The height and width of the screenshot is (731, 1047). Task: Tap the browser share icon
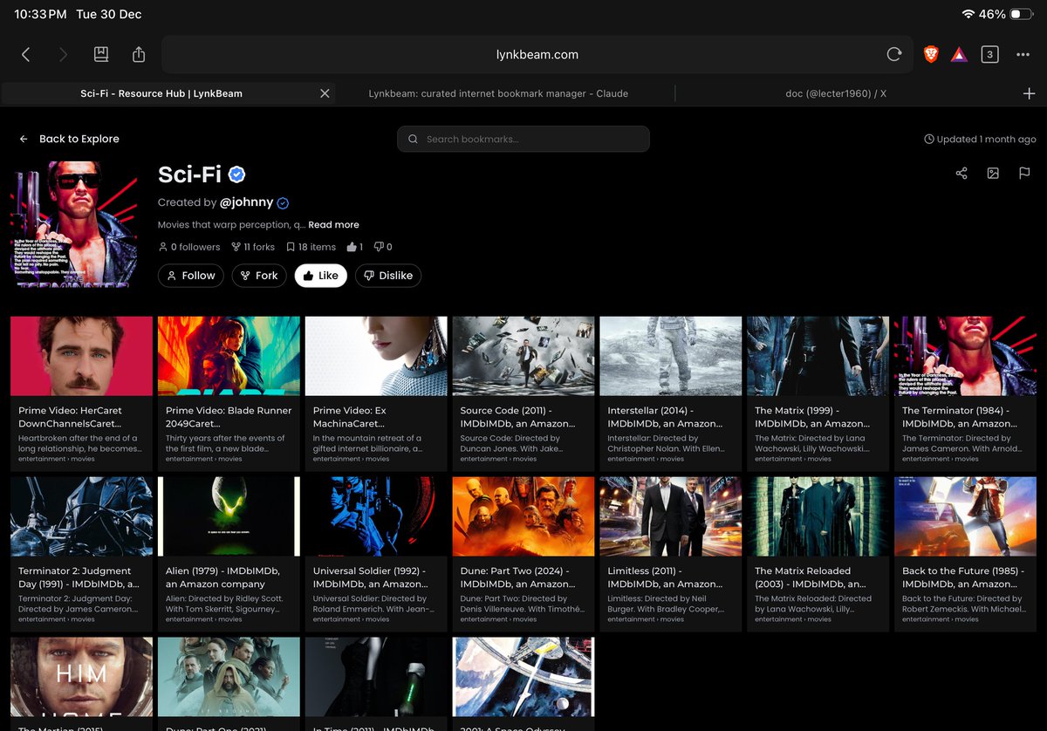tap(139, 54)
